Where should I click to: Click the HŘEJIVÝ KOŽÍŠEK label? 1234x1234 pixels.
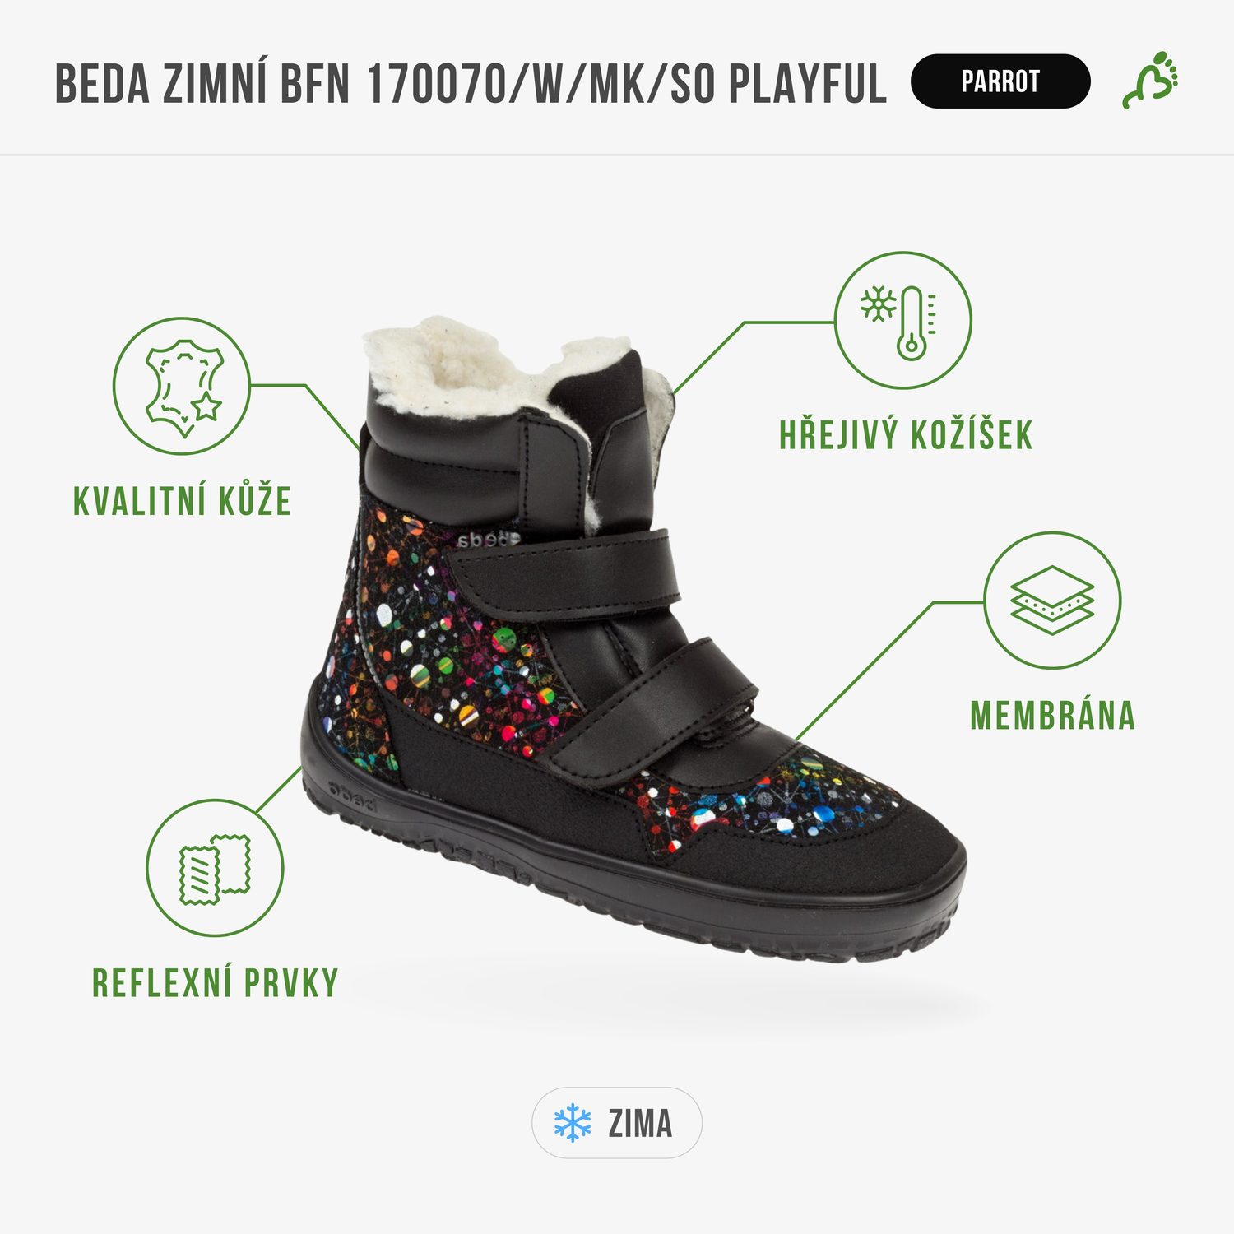(906, 434)
